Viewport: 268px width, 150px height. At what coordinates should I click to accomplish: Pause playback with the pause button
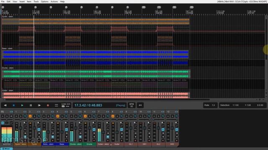point(31,105)
